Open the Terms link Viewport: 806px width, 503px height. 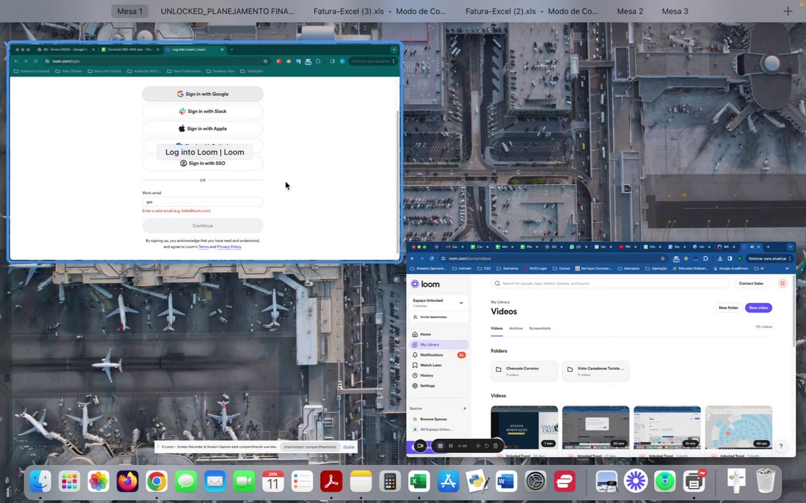(x=203, y=247)
